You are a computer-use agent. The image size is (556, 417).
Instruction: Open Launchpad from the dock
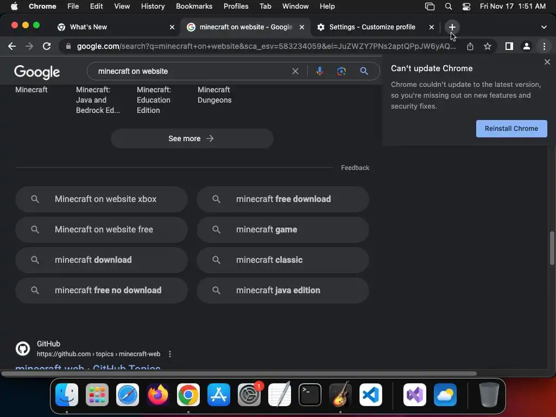(97, 395)
